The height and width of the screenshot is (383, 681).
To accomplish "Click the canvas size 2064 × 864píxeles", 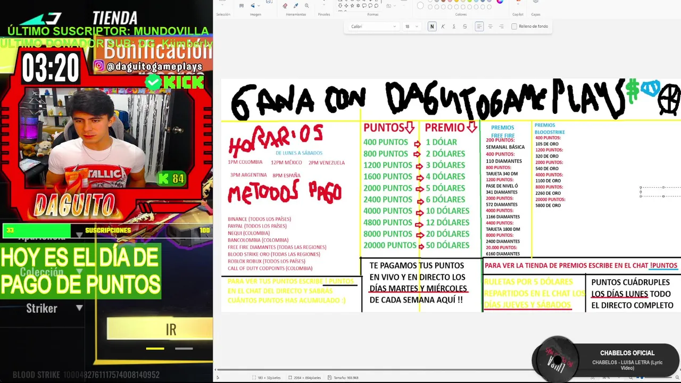I will click(305, 378).
